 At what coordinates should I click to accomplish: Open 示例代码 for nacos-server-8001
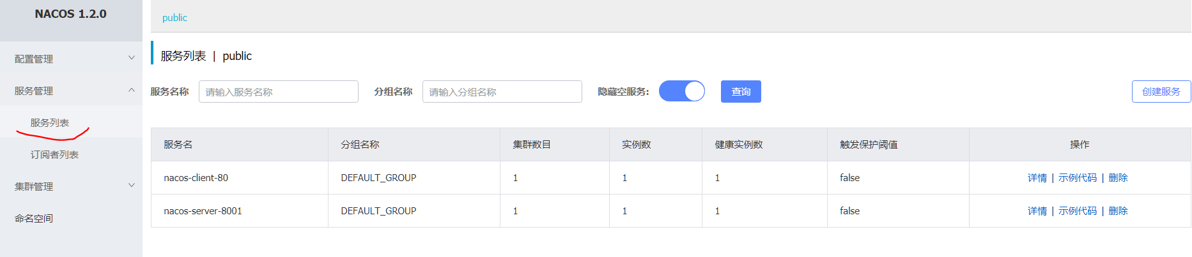pyautogui.click(x=1078, y=211)
